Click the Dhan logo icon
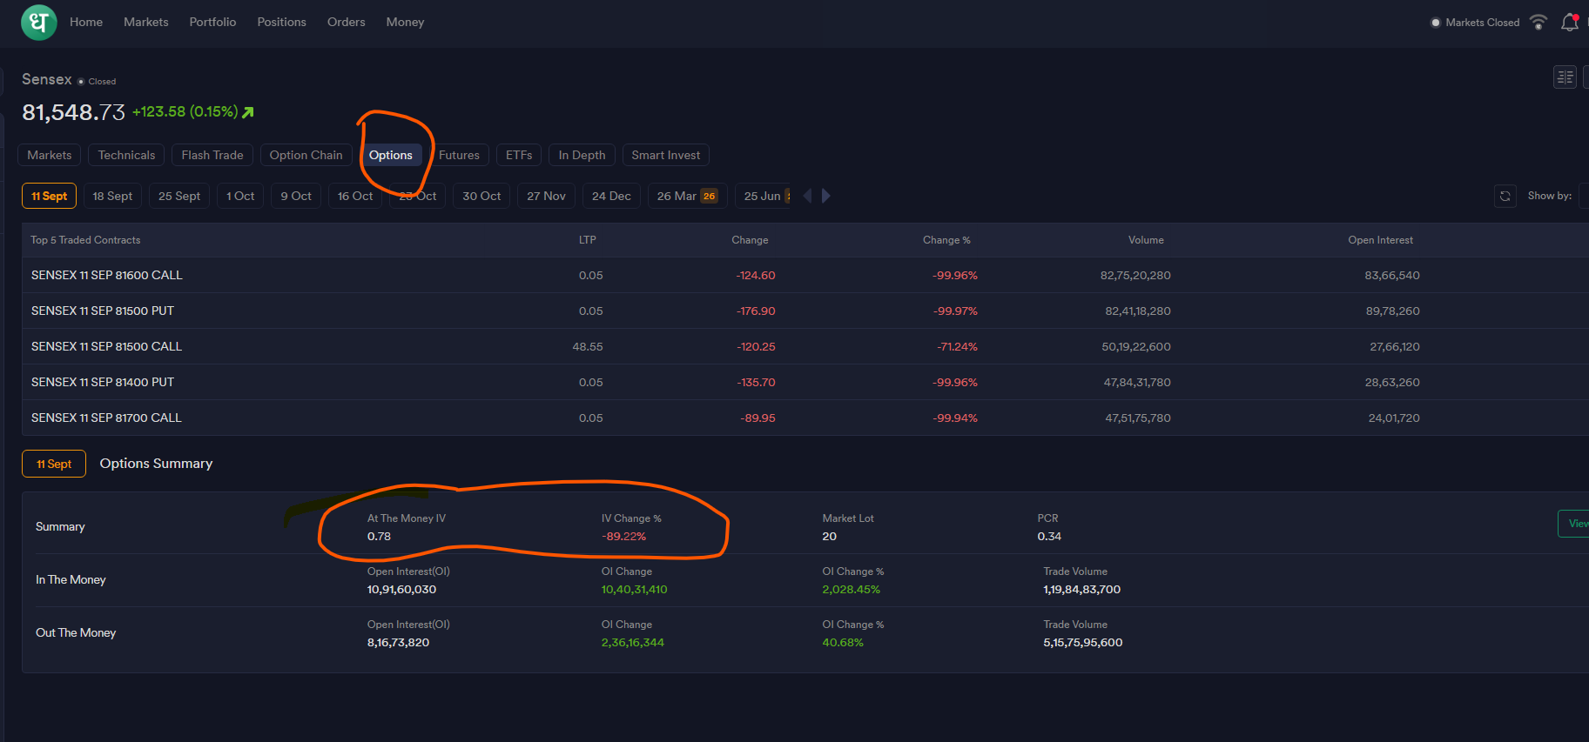 click(x=38, y=22)
